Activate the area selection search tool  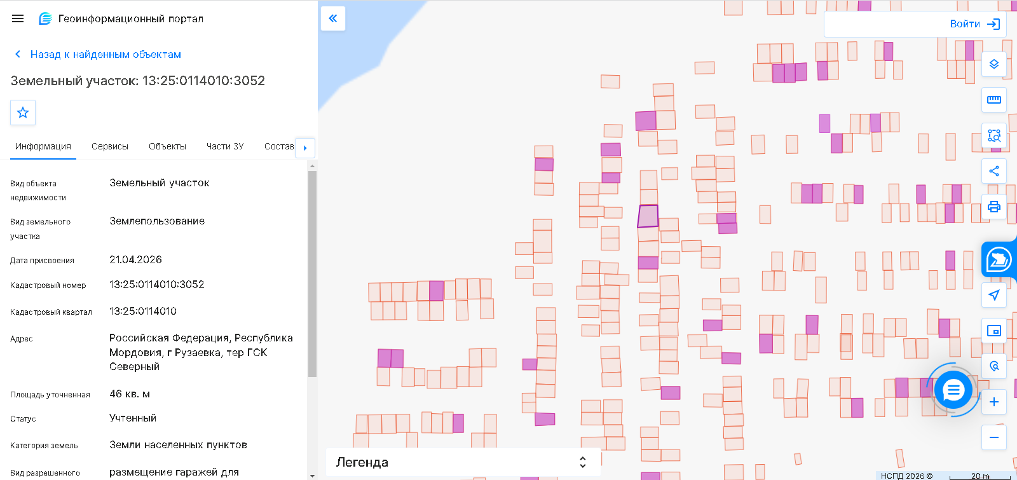pyautogui.click(x=994, y=135)
